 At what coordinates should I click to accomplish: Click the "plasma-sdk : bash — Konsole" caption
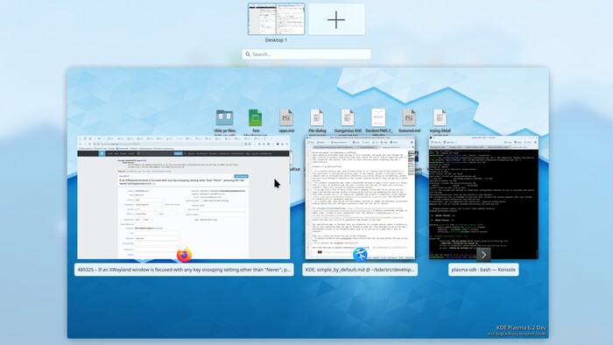point(483,270)
